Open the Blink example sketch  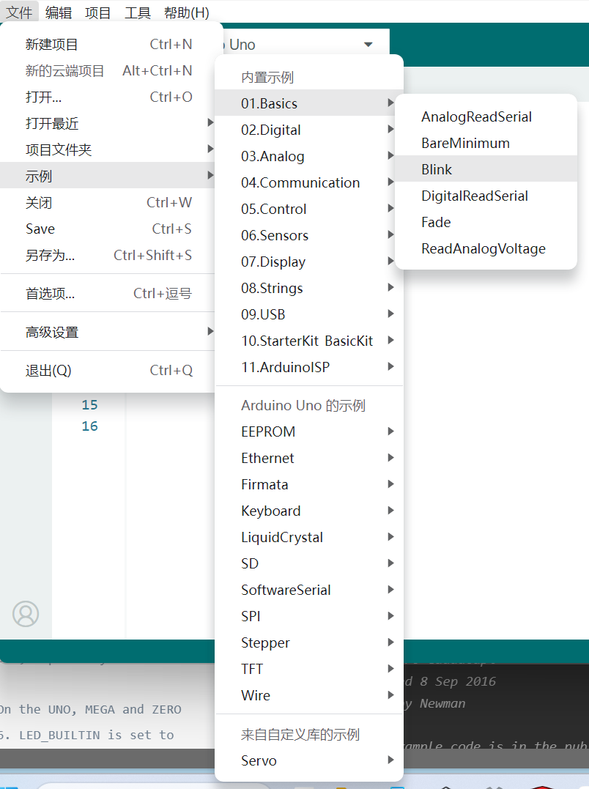point(486,169)
